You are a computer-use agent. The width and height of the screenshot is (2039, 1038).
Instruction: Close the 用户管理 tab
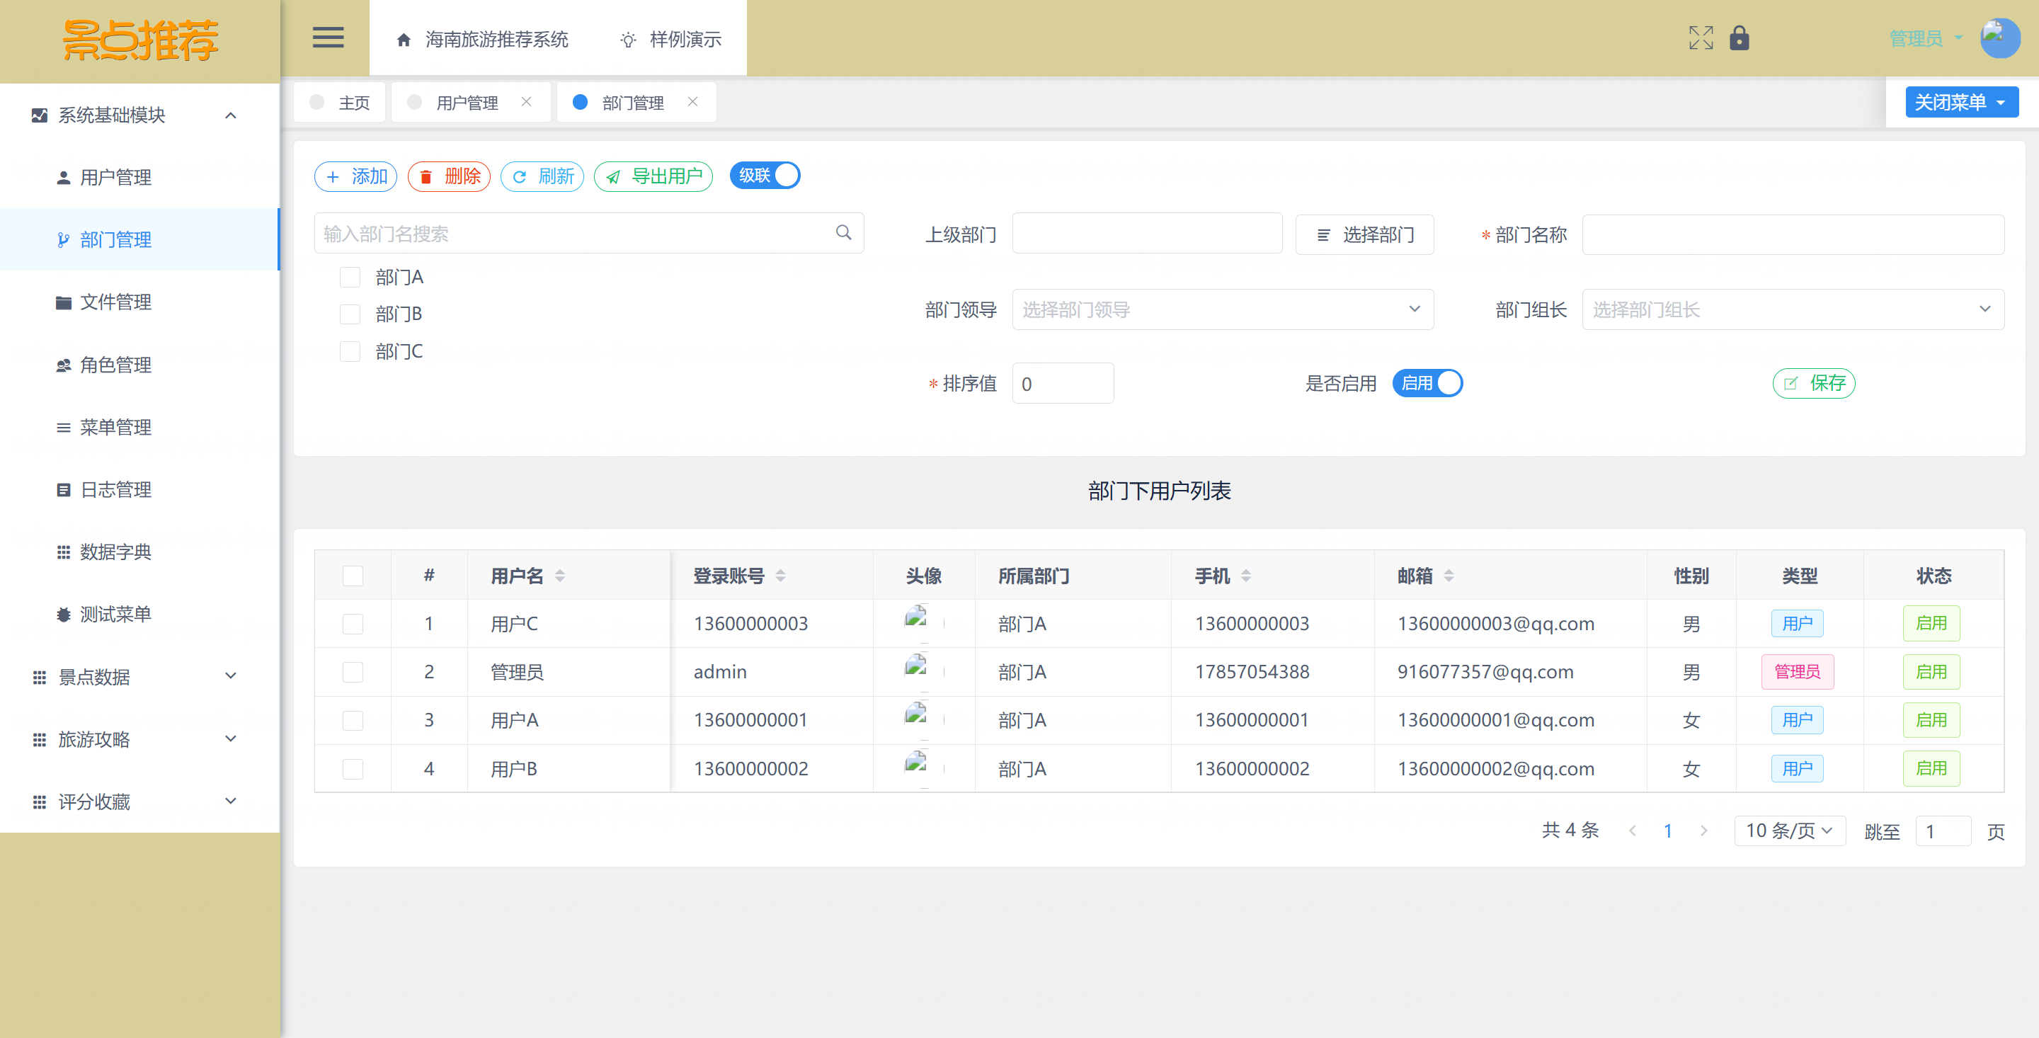(x=526, y=101)
